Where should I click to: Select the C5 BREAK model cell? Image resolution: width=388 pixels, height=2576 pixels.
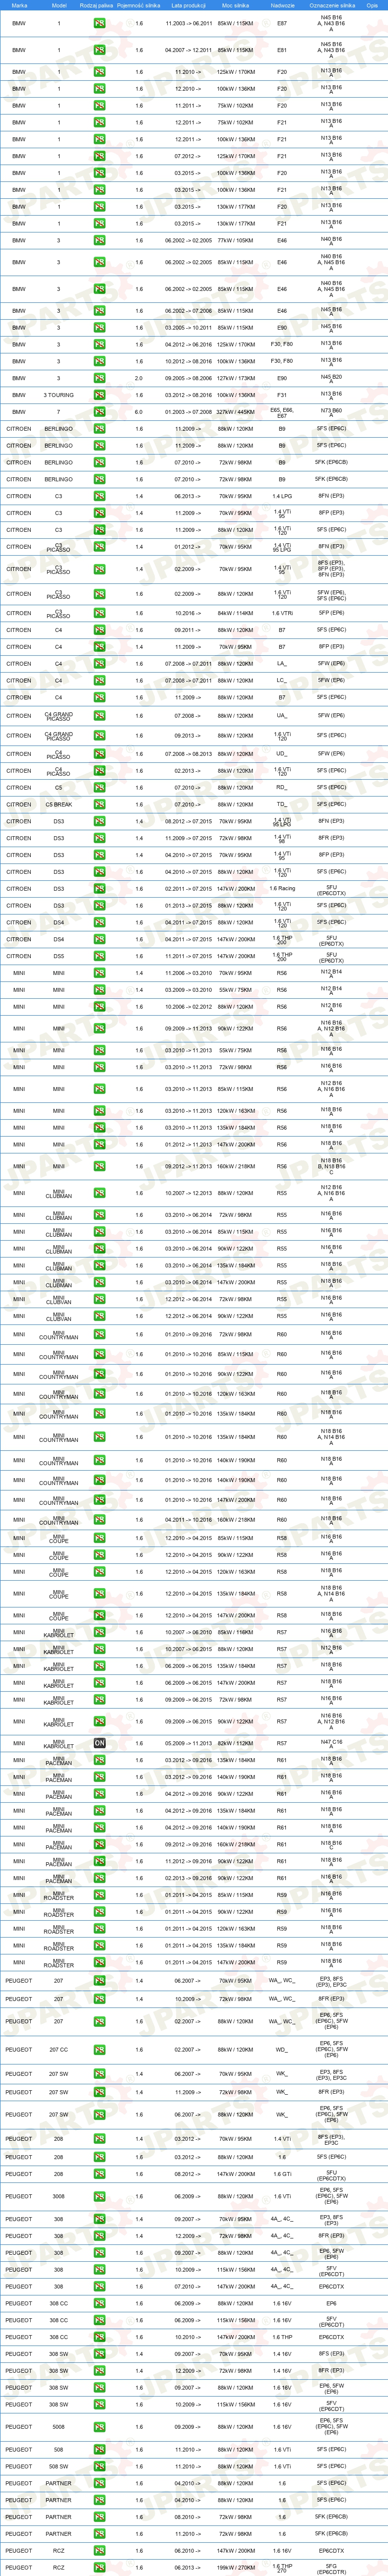(x=58, y=805)
